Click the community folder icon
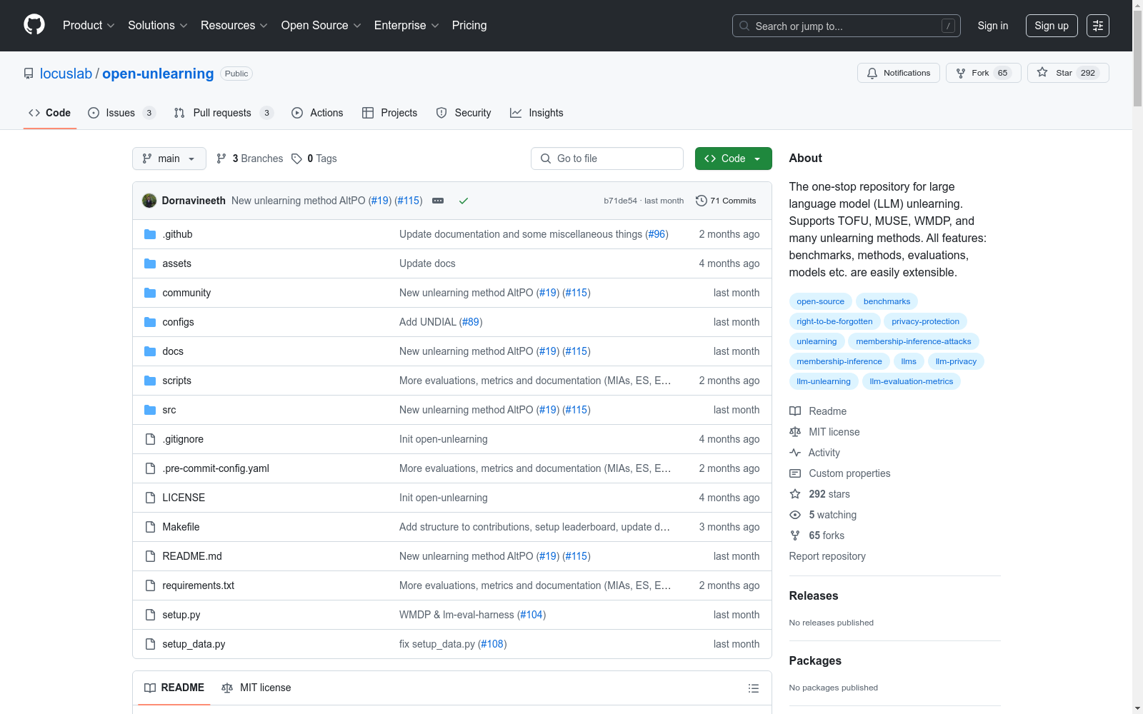The width and height of the screenshot is (1143, 714). click(150, 293)
